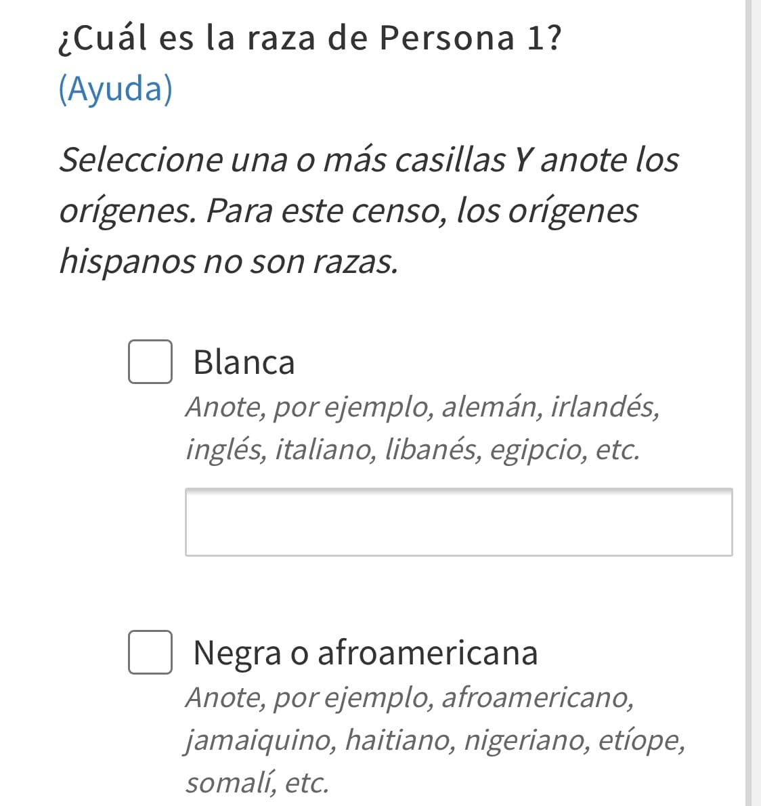This screenshot has height=806, width=761.
Task: Click the question title about Persona 1
Action: [x=308, y=39]
